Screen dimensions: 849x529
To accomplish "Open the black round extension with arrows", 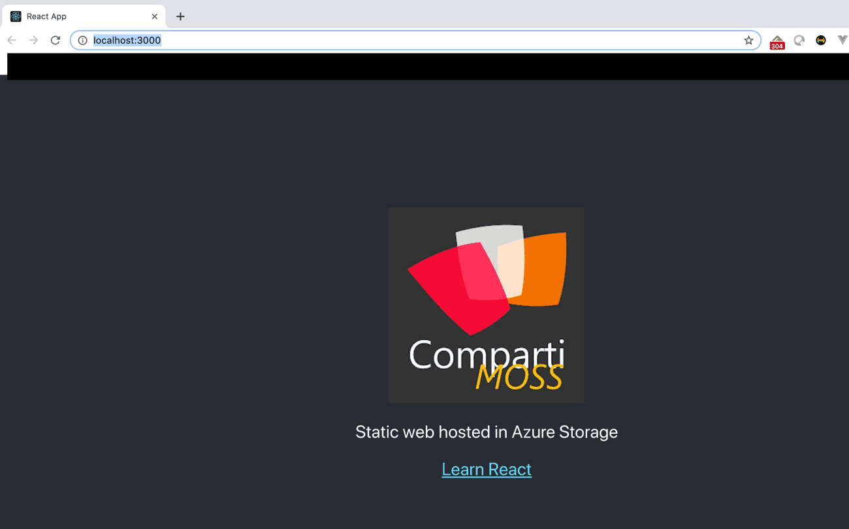I will [821, 40].
